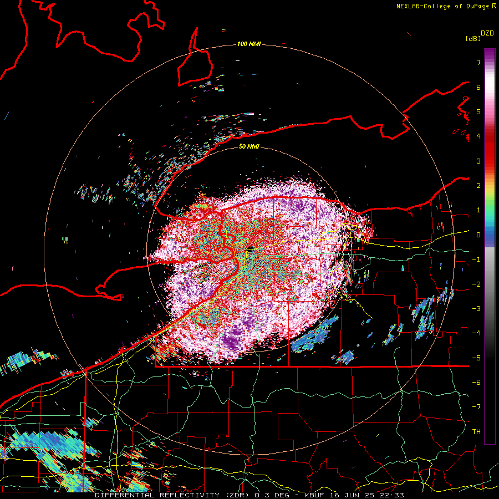Select the positive 4 dB scale value
Viewport: 499px width, 499px height.
478,136
